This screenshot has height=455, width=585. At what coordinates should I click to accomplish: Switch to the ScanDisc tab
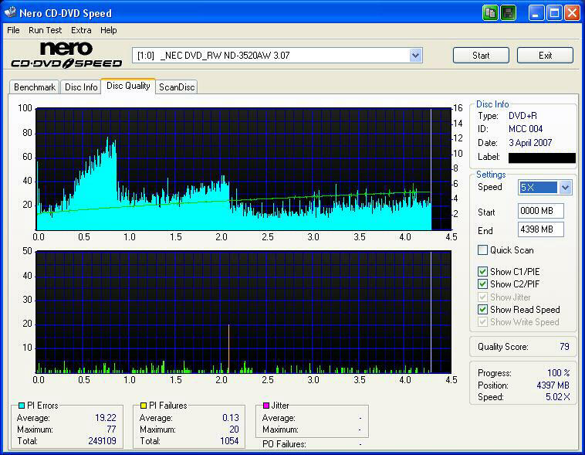(177, 87)
